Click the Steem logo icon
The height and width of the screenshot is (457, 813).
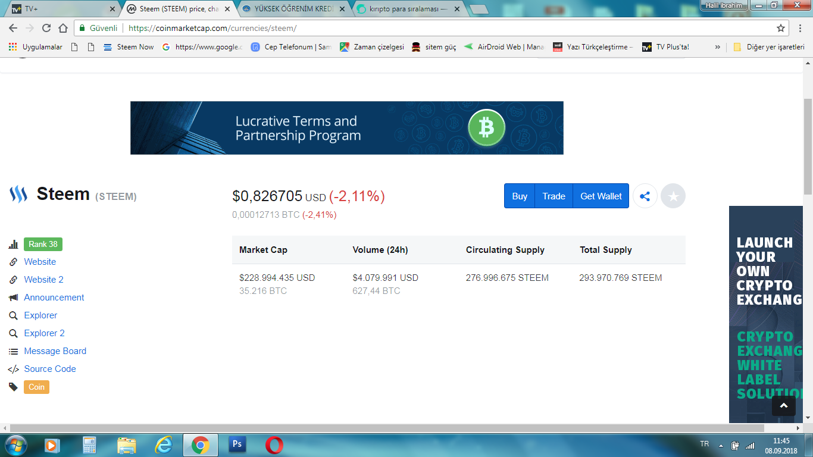click(18, 194)
